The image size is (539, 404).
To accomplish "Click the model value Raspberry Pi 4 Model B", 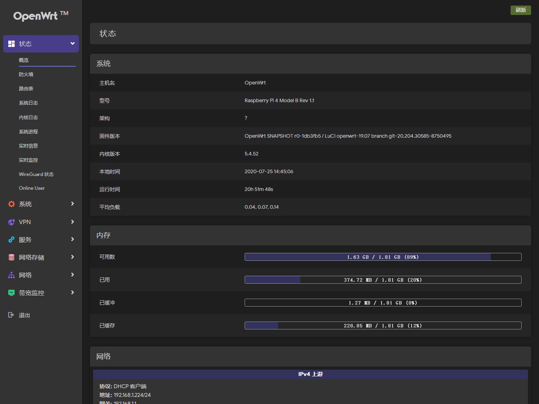I will click(x=279, y=101).
